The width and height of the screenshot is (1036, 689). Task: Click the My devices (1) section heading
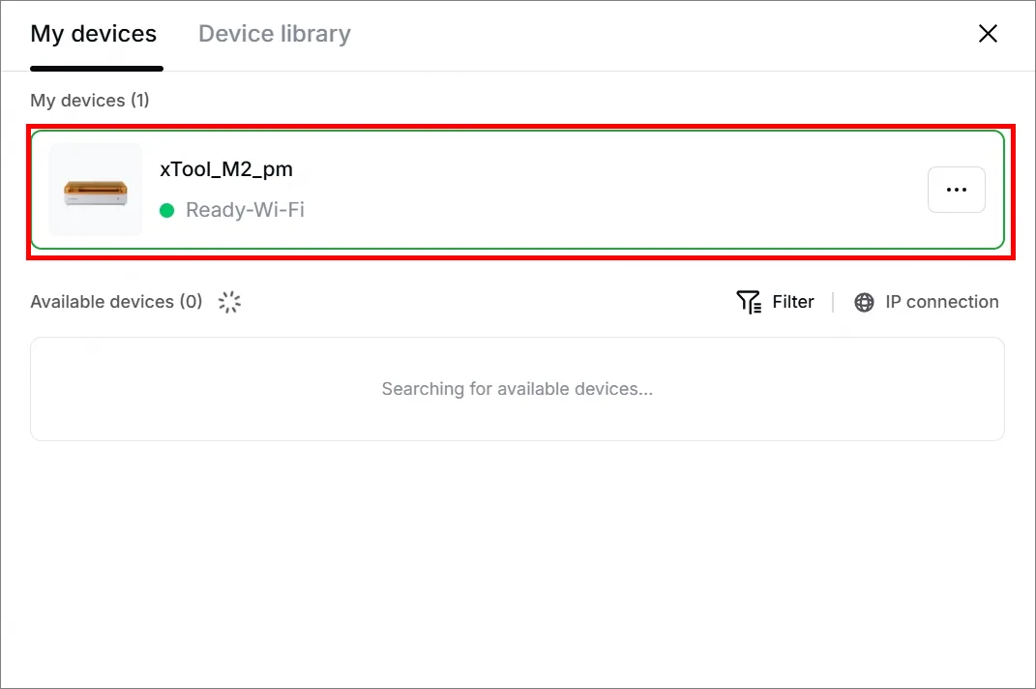pos(90,101)
